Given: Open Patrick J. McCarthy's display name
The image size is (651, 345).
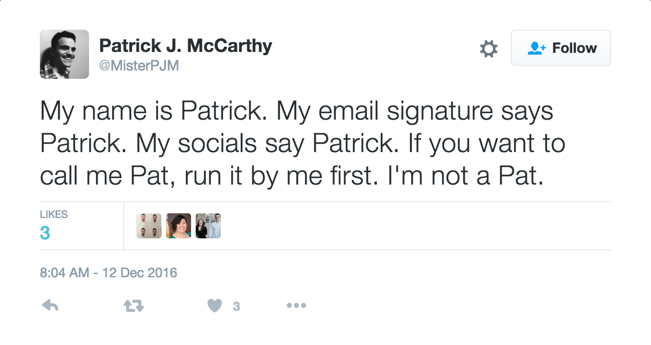Looking at the screenshot, I should click(x=185, y=45).
